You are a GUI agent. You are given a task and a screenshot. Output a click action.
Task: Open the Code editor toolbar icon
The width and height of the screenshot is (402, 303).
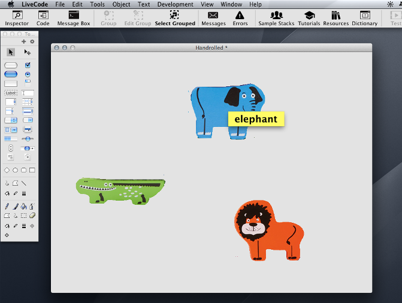[x=43, y=18]
